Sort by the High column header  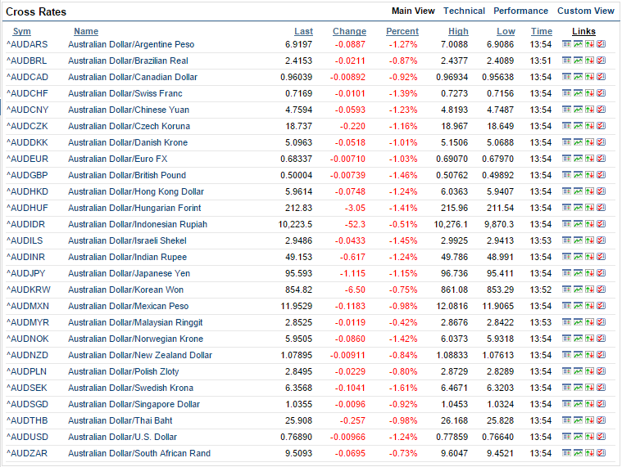[458, 32]
